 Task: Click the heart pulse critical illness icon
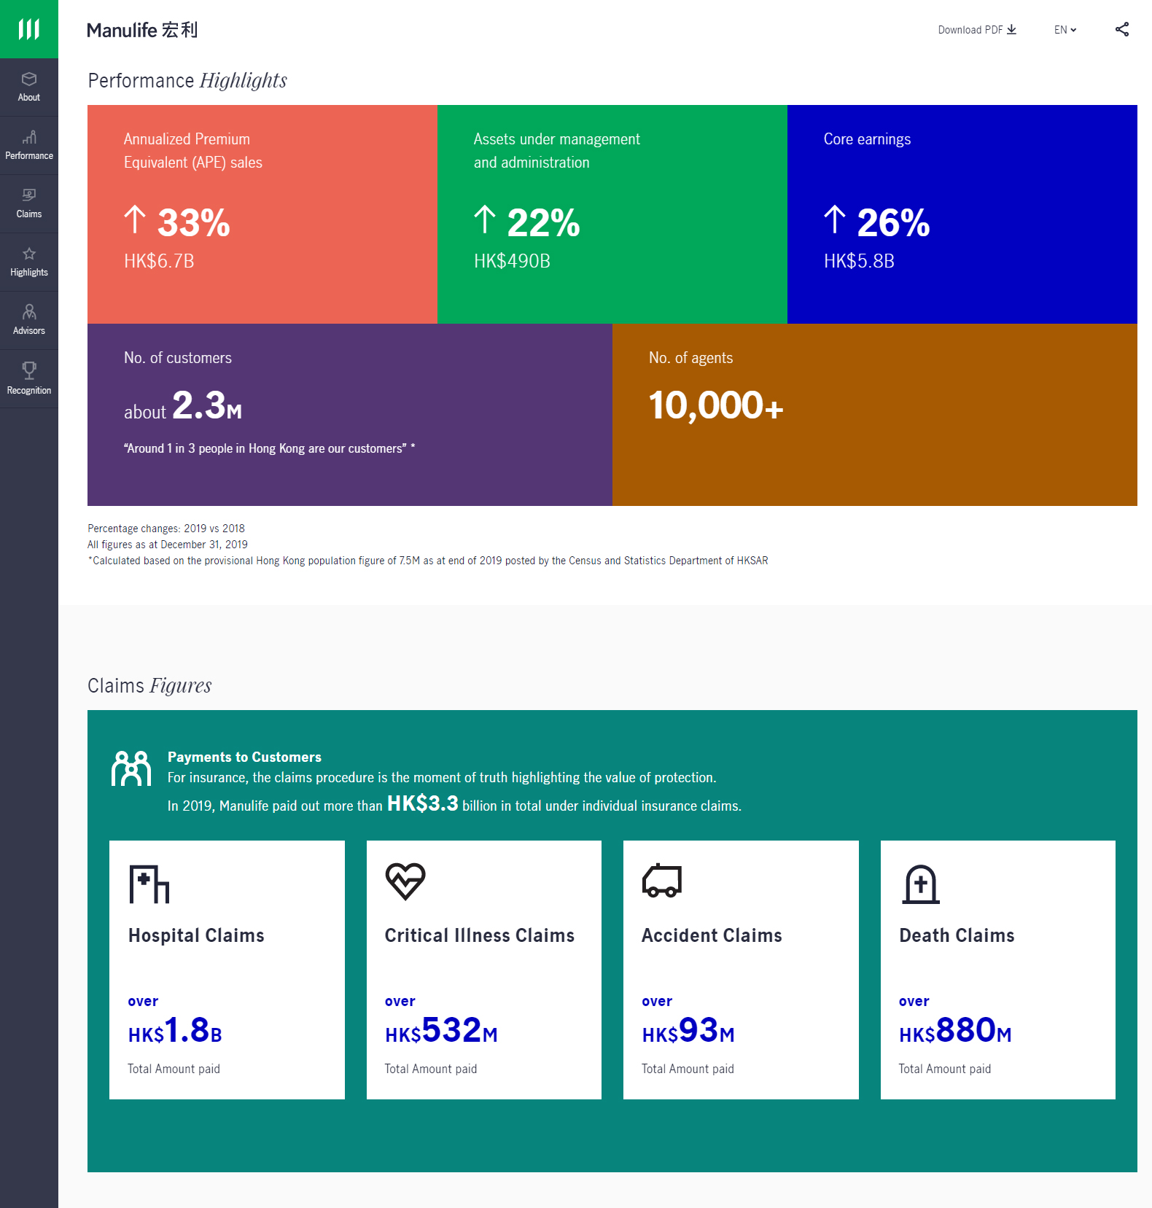(x=405, y=881)
